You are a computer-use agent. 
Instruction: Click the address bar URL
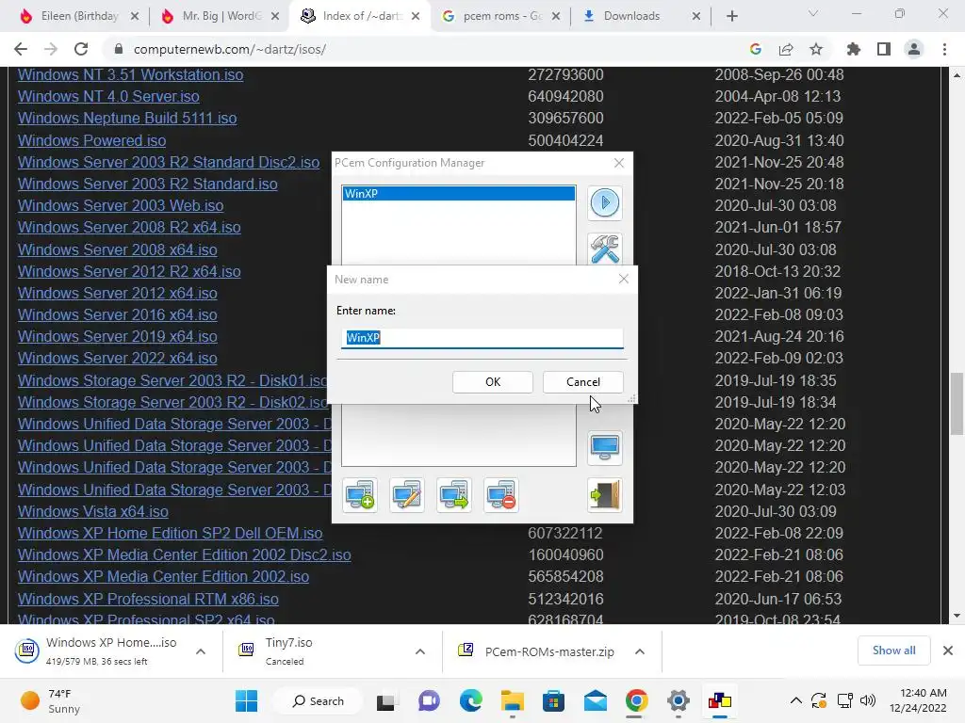(x=230, y=49)
